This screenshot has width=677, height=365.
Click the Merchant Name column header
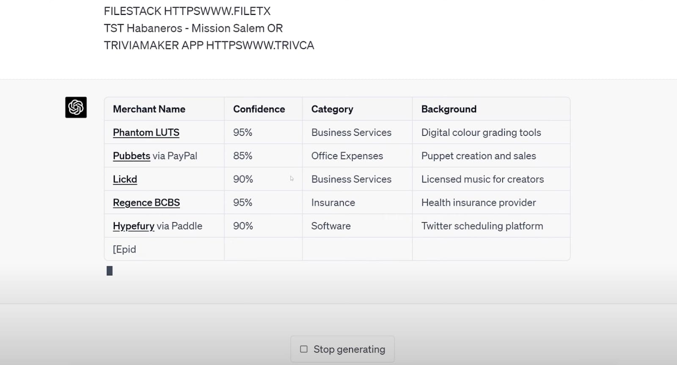pyautogui.click(x=149, y=109)
